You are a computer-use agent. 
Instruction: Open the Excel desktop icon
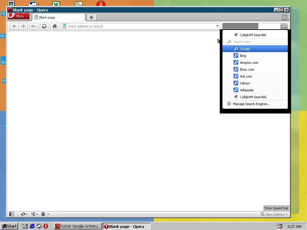point(56,4)
